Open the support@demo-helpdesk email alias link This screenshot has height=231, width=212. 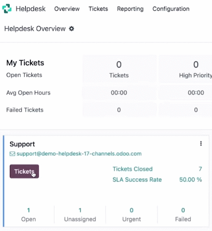click(79, 154)
